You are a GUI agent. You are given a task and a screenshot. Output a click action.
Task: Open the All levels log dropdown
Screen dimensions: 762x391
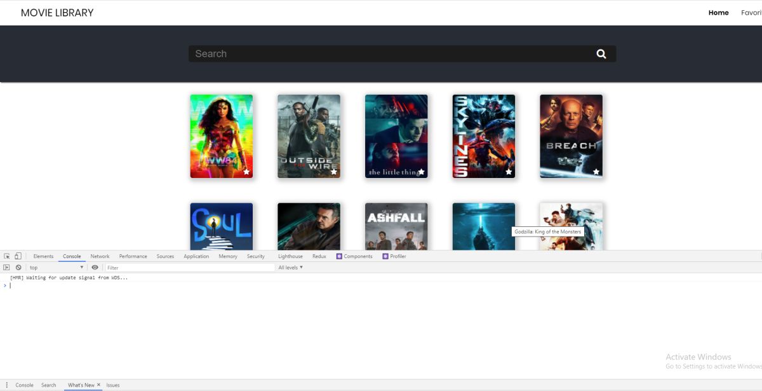291,268
